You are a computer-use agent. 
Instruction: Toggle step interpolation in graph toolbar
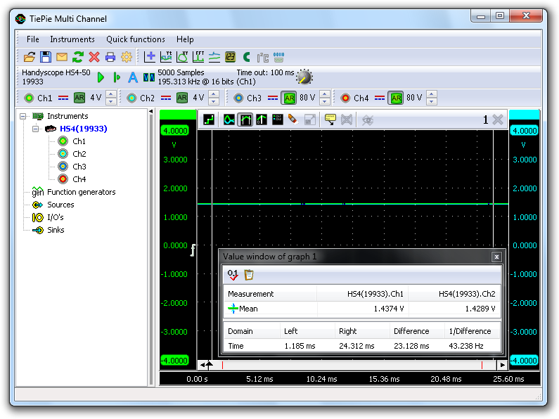[x=209, y=120]
